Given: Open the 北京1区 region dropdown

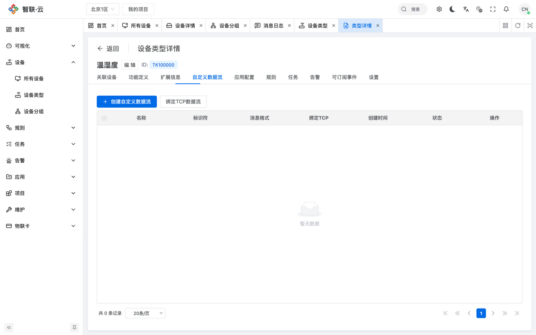Looking at the screenshot, I should pos(103,9).
